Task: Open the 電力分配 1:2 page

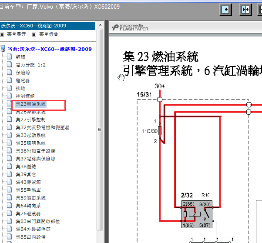Action: tap(30, 65)
